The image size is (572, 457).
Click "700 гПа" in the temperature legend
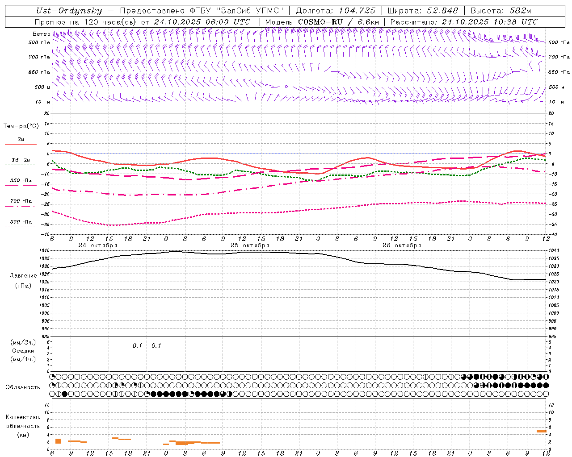[x=21, y=201]
